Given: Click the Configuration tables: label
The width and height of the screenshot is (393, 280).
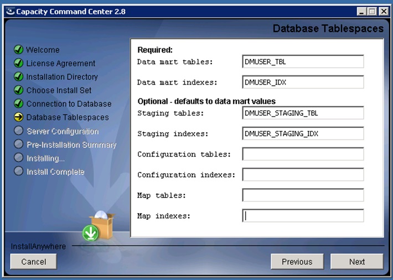Looking at the screenshot, I should [x=184, y=154].
